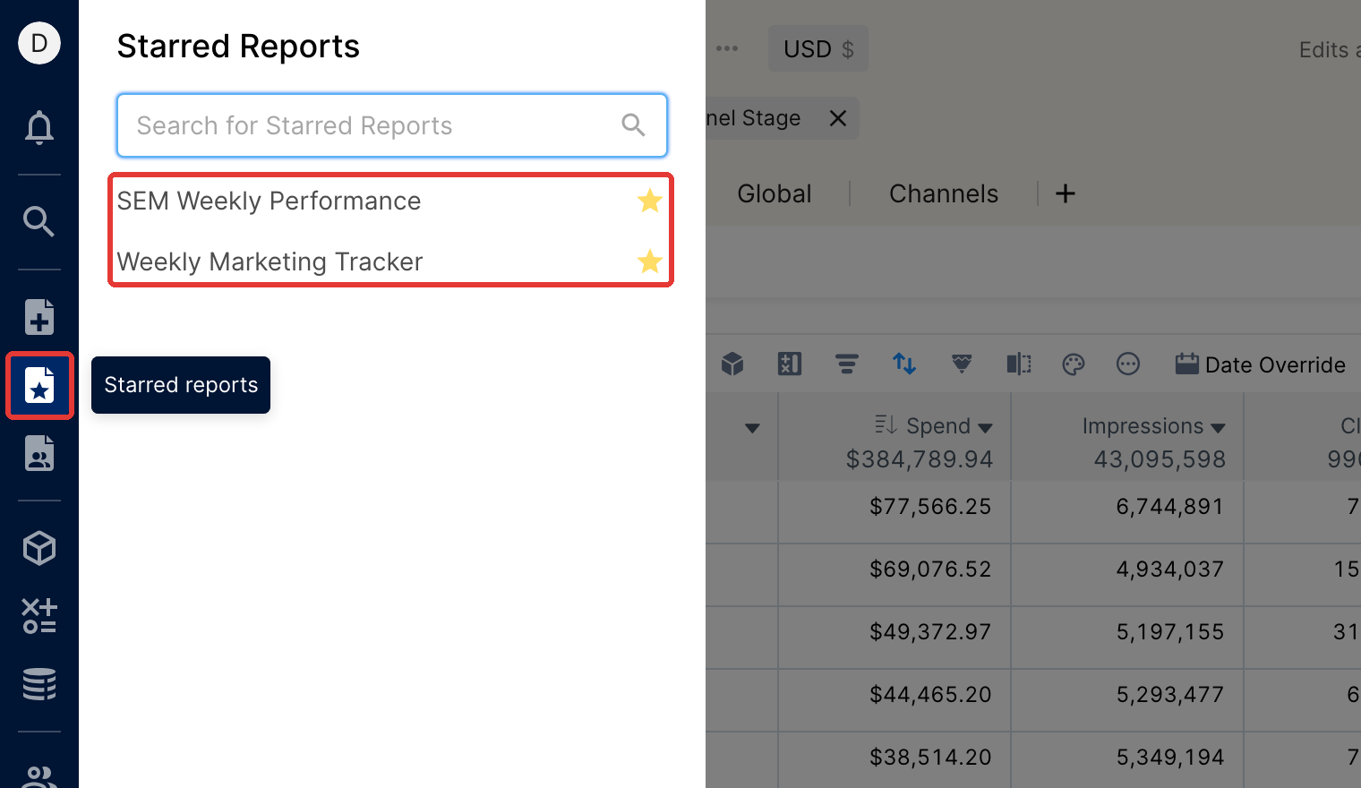Expand the Impressions column dropdown arrow
1361x788 pixels.
click(x=1218, y=428)
